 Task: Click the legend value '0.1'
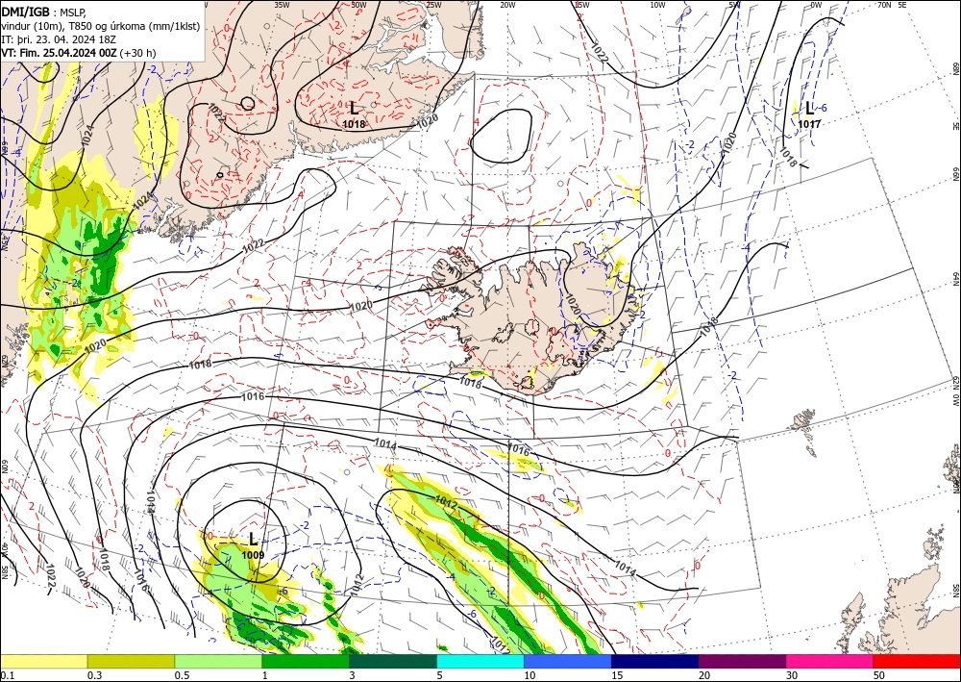tap(8, 675)
